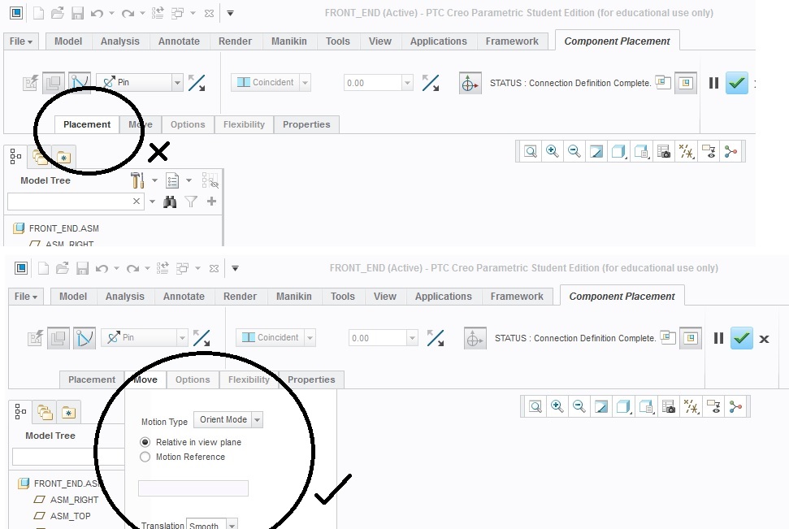Viewport: 789px width, 529px height.
Task: Open File menu dropdown in lower screenshot
Action: coord(25,297)
